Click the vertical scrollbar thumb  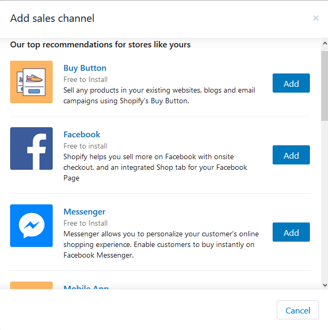point(325,86)
